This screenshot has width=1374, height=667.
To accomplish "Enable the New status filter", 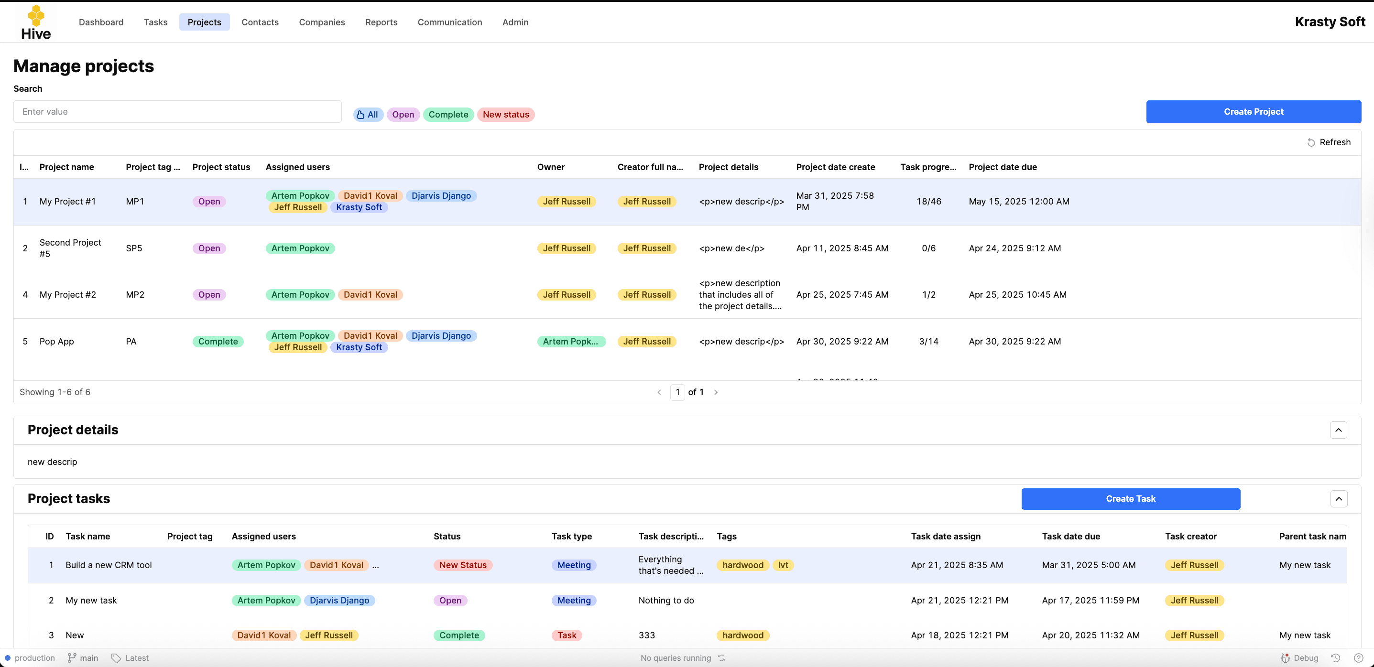I will tap(506, 115).
